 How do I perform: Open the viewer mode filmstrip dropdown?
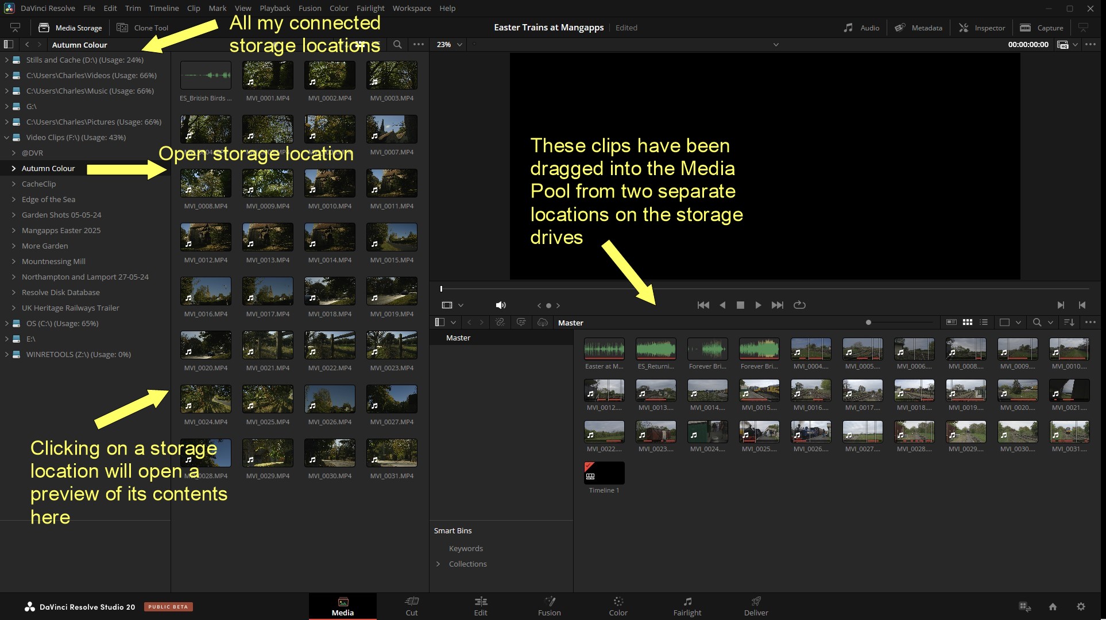click(452, 305)
